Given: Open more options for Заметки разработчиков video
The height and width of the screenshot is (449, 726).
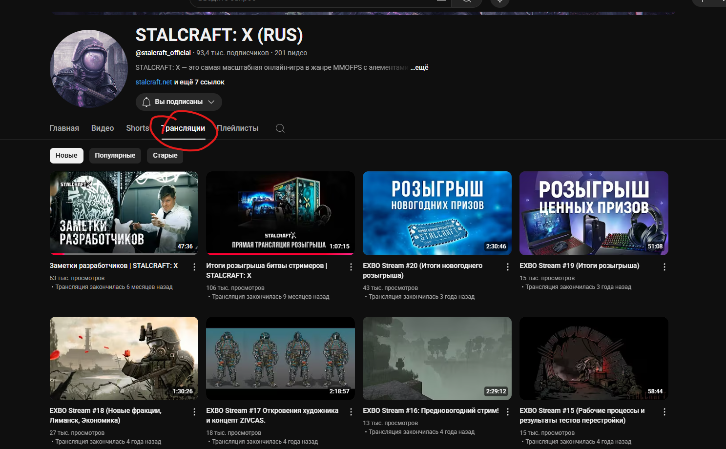Looking at the screenshot, I should pyautogui.click(x=194, y=267).
